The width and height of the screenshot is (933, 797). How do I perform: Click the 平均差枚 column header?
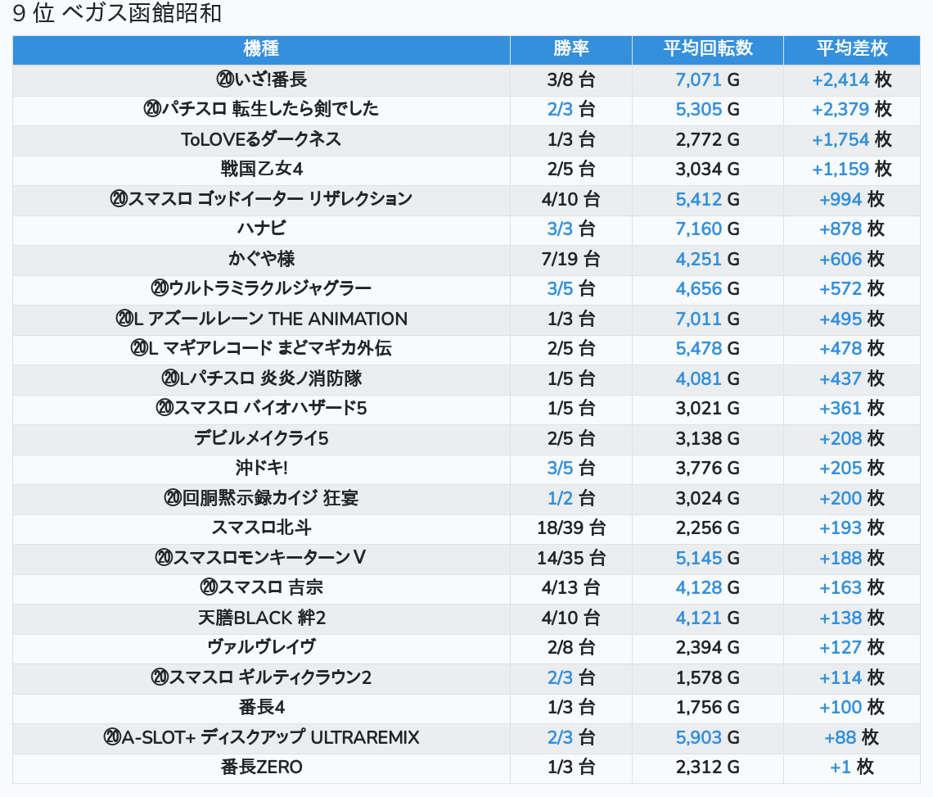click(851, 49)
